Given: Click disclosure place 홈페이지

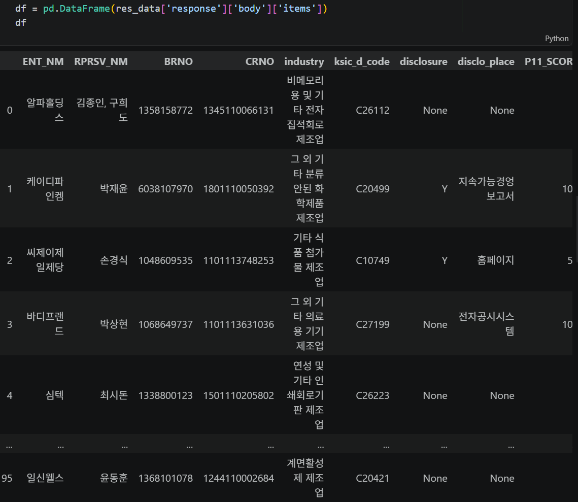Looking at the screenshot, I should pos(496,260).
